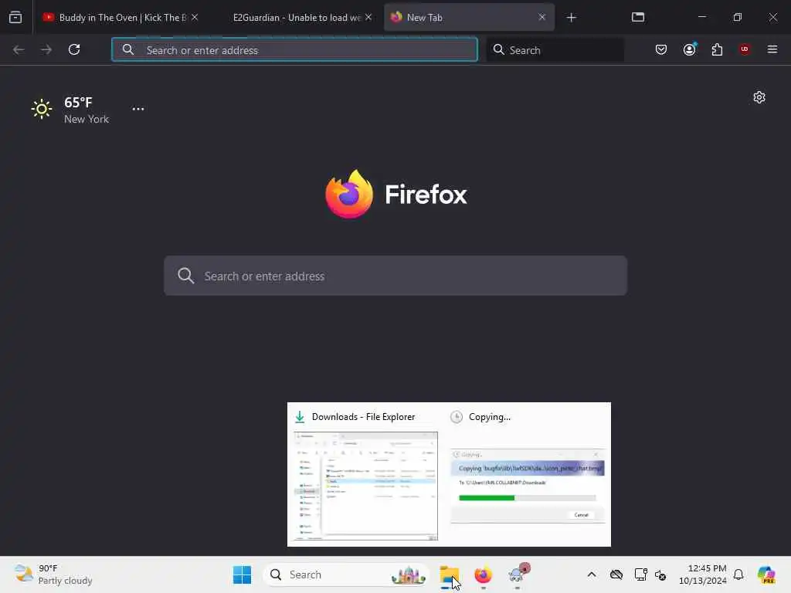Click the muted volume tray icon

[x=660, y=574]
